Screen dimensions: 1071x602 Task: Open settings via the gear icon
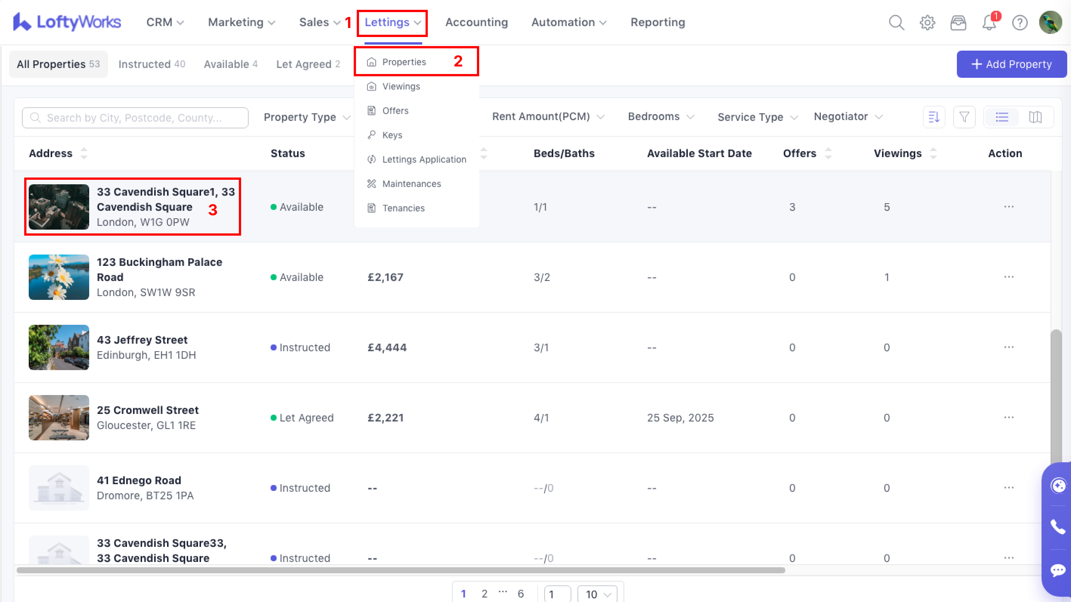click(x=927, y=22)
